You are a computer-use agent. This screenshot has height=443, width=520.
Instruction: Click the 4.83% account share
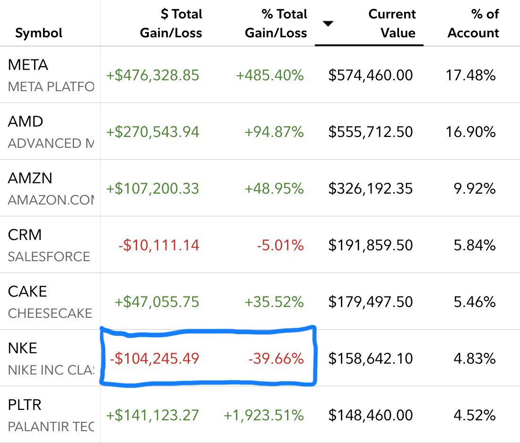point(475,358)
